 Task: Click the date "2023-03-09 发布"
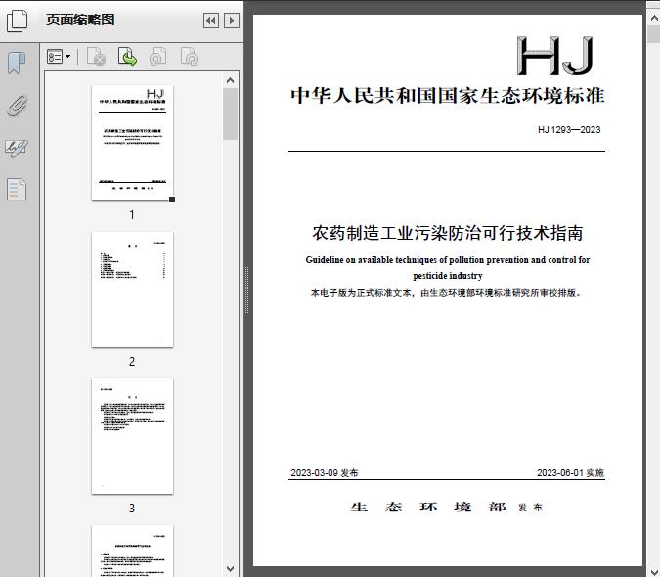click(325, 473)
